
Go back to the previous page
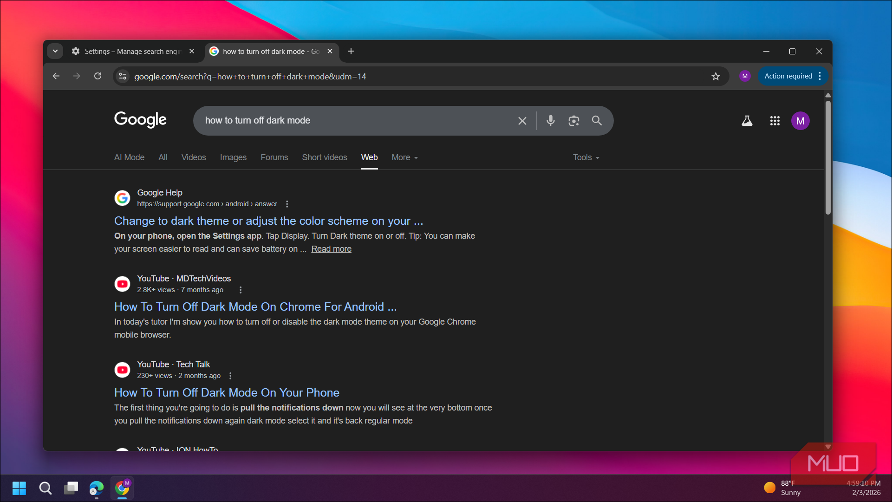(x=56, y=76)
